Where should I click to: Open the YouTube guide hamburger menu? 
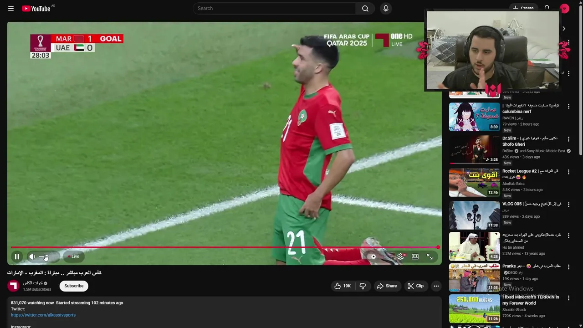click(x=11, y=8)
